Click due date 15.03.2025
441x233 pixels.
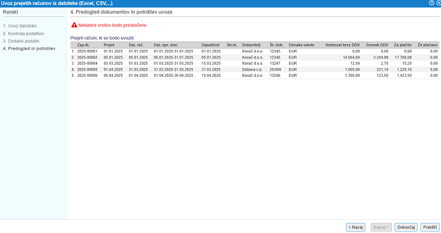(211, 64)
